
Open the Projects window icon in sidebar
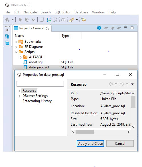(x=7, y=43)
